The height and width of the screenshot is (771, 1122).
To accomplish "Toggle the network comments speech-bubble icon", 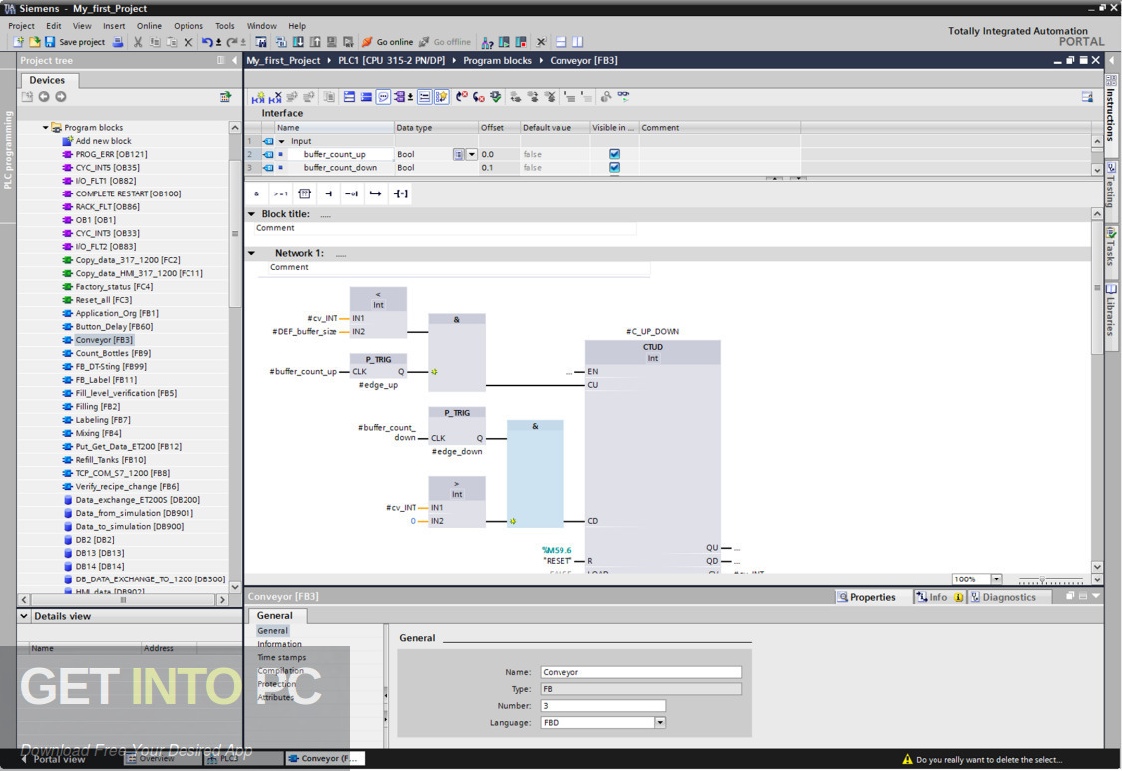I will 384,96.
